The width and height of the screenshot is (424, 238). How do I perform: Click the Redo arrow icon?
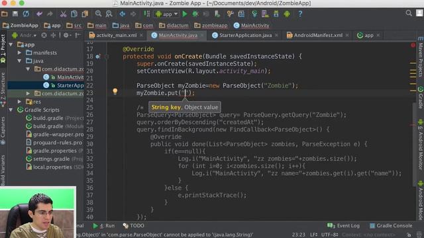coord(50,14)
